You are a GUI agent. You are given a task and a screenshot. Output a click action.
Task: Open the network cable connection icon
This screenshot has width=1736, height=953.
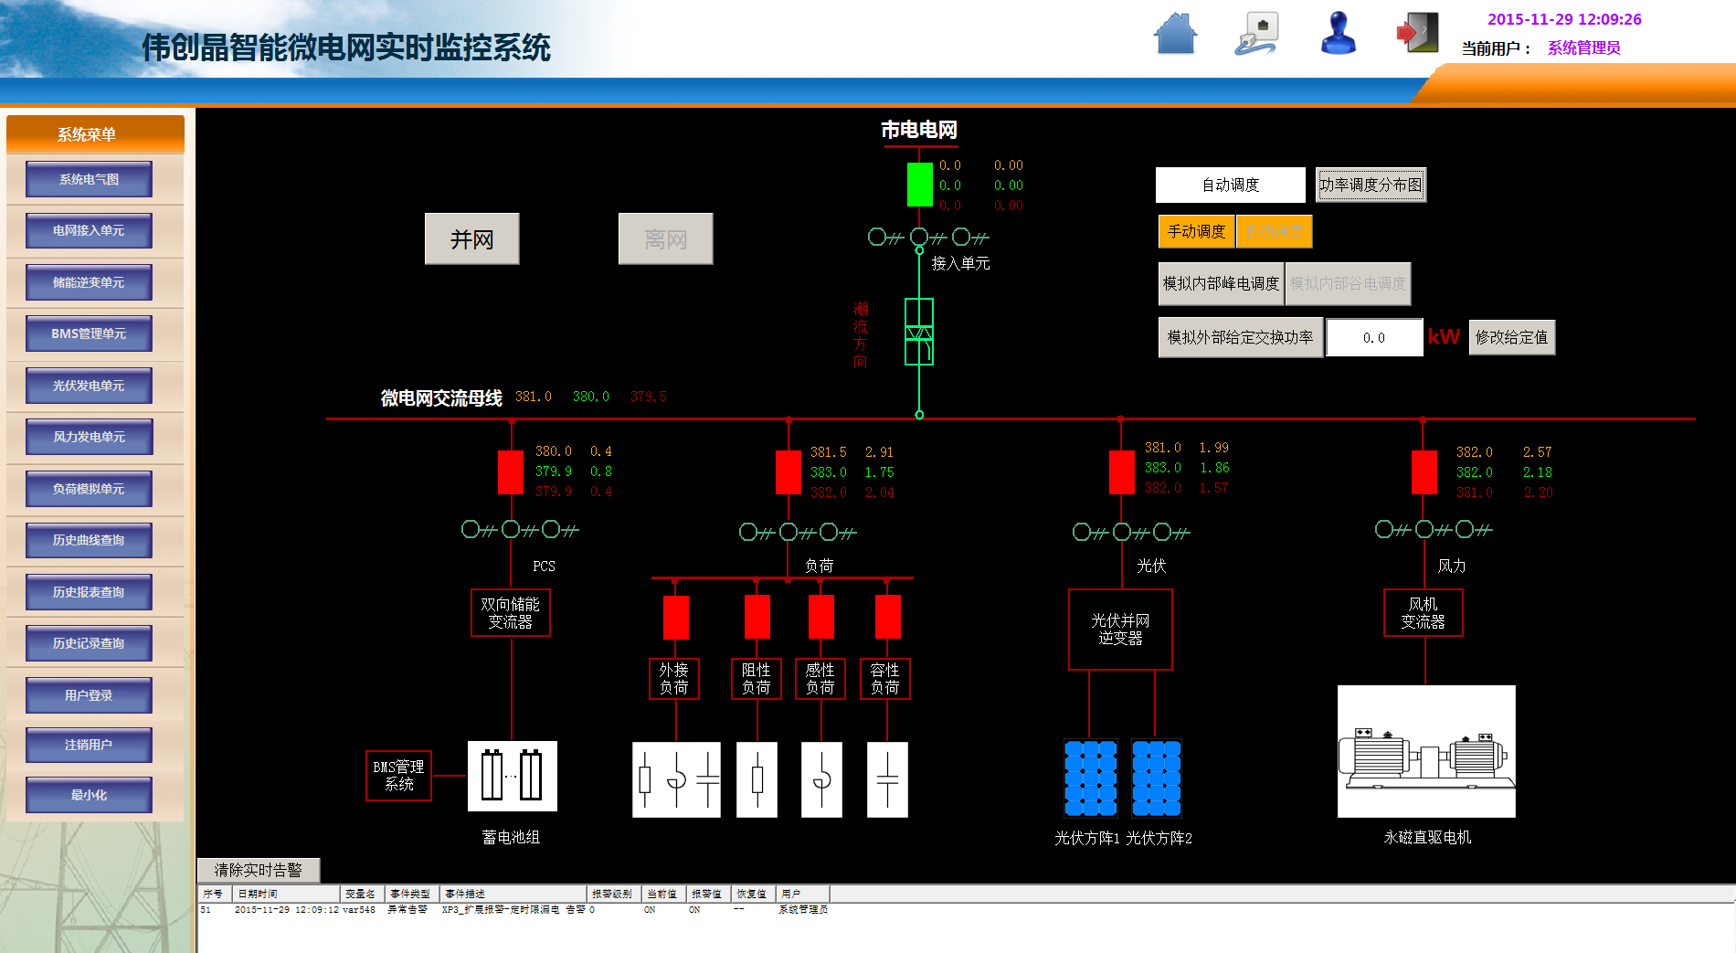tap(1257, 34)
